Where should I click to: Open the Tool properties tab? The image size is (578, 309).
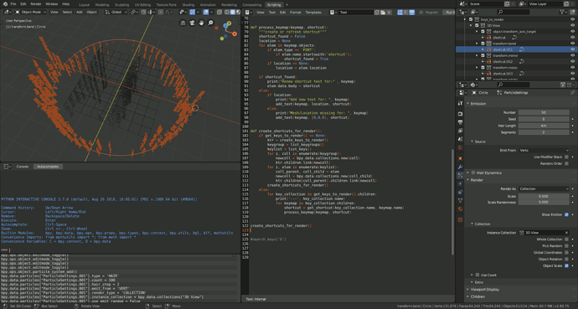[x=460, y=104]
